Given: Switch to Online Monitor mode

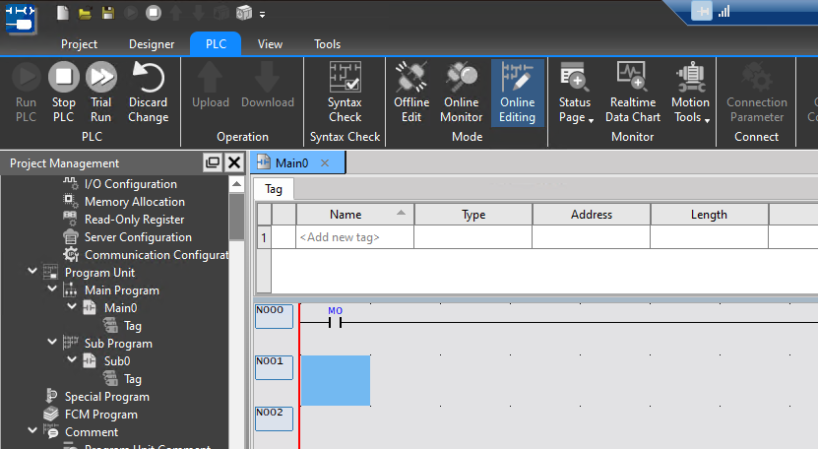Looking at the screenshot, I should tap(461, 92).
